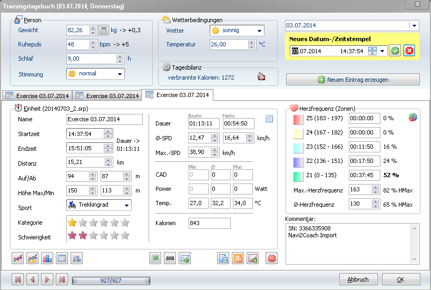431x290 pixels.
Task: Close the Trainingstagebuch window
Action: [417, 4]
